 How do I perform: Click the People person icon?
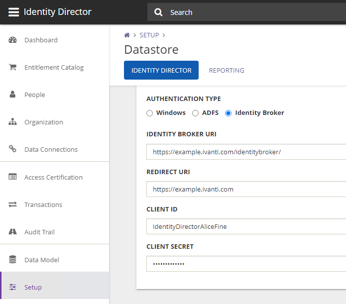(13, 95)
